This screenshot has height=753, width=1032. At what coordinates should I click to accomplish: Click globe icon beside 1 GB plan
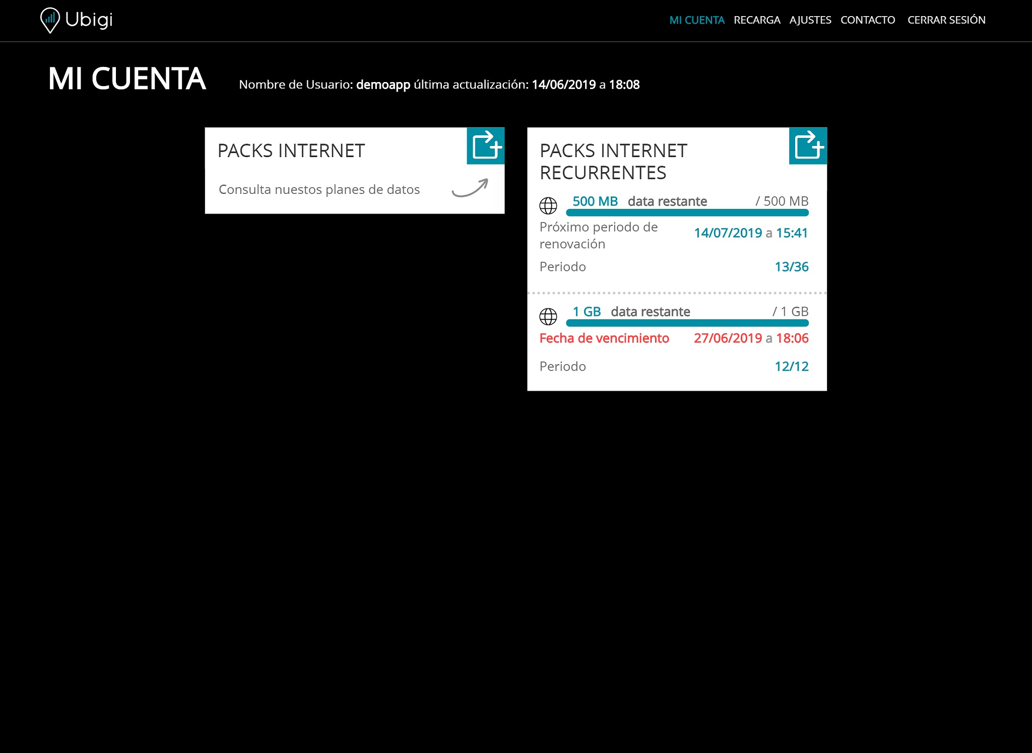(548, 316)
